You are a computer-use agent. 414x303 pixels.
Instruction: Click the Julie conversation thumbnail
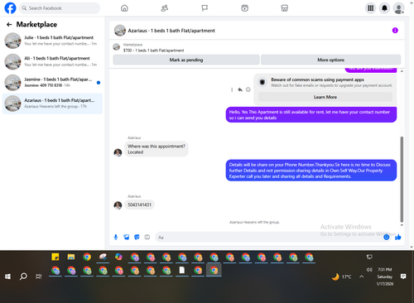pyautogui.click(x=12, y=41)
